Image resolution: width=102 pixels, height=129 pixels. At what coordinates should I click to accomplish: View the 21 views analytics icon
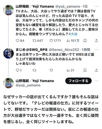pos(70,70)
